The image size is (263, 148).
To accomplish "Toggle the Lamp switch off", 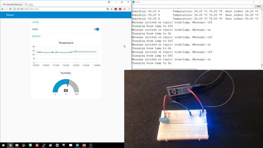I will click(97, 29).
